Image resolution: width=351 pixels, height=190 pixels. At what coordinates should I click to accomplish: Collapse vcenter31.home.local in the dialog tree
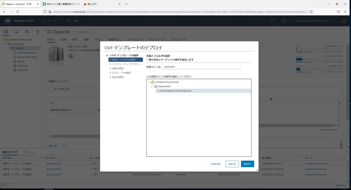tap(149, 82)
